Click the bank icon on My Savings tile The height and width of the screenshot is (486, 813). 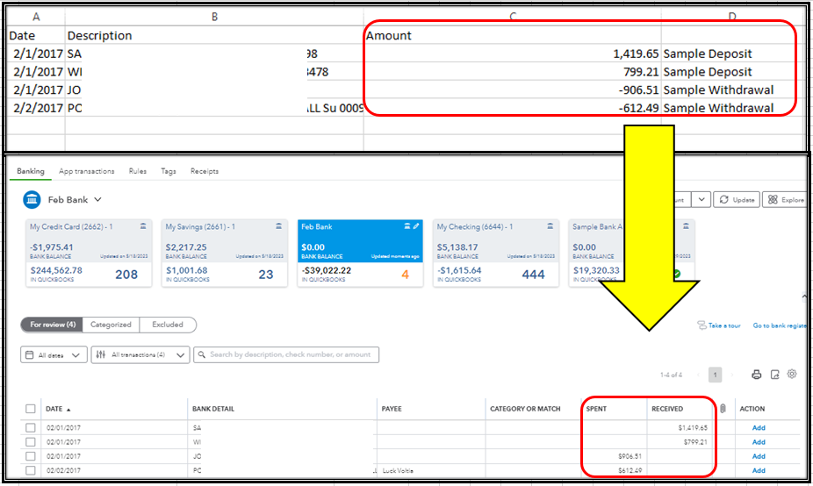[278, 226]
